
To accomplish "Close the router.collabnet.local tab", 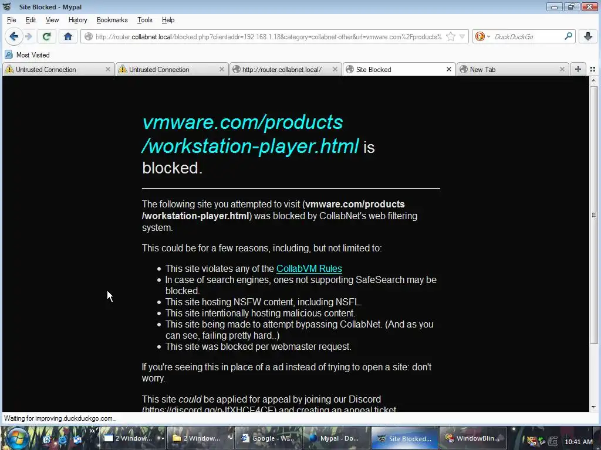I will coord(335,69).
